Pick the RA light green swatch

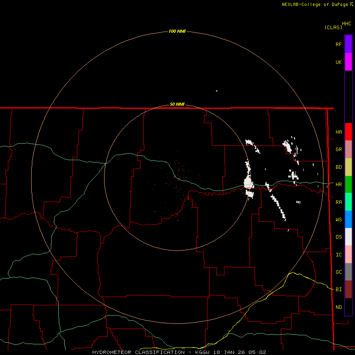[x=348, y=202]
